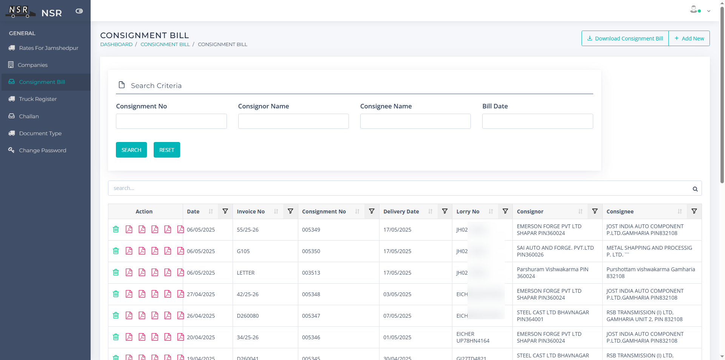Image resolution: width=725 pixels, height=360 pixels.
Task: Open first PDF icon for consignment 003513
Action: tap(129, 272)
